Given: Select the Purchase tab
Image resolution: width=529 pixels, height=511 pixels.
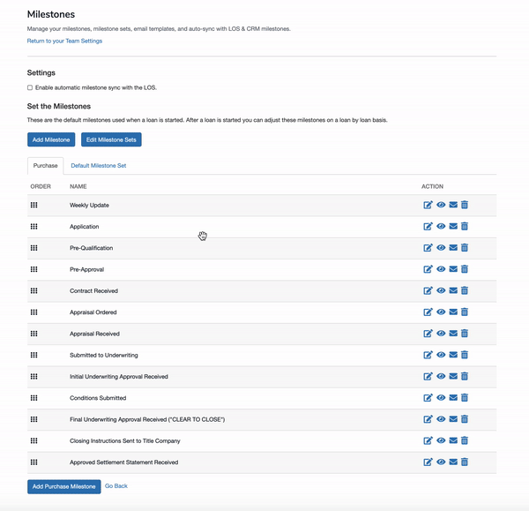Looking at the screenshot, I should 45,166.
